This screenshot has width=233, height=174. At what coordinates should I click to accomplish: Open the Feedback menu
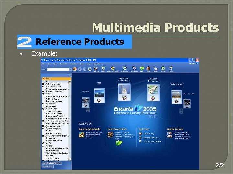(x=97, y=64)
